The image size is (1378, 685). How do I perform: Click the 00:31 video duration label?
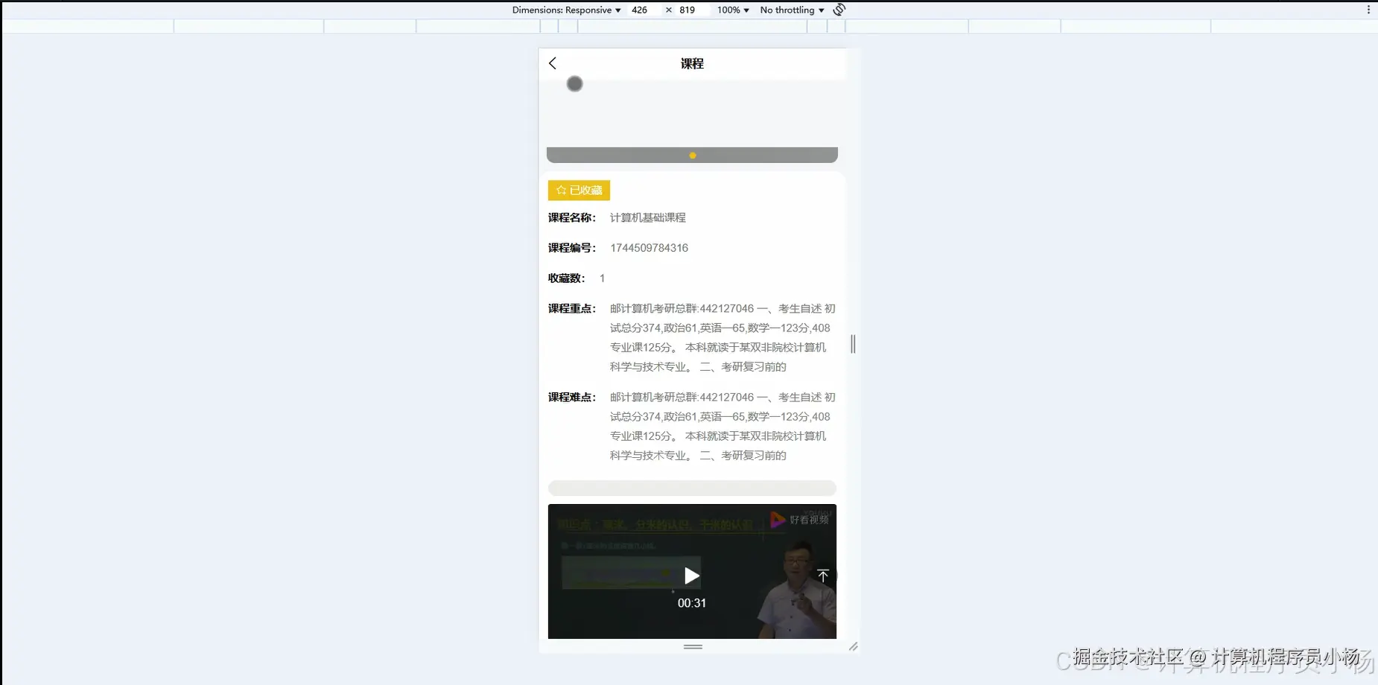point(691,602)
